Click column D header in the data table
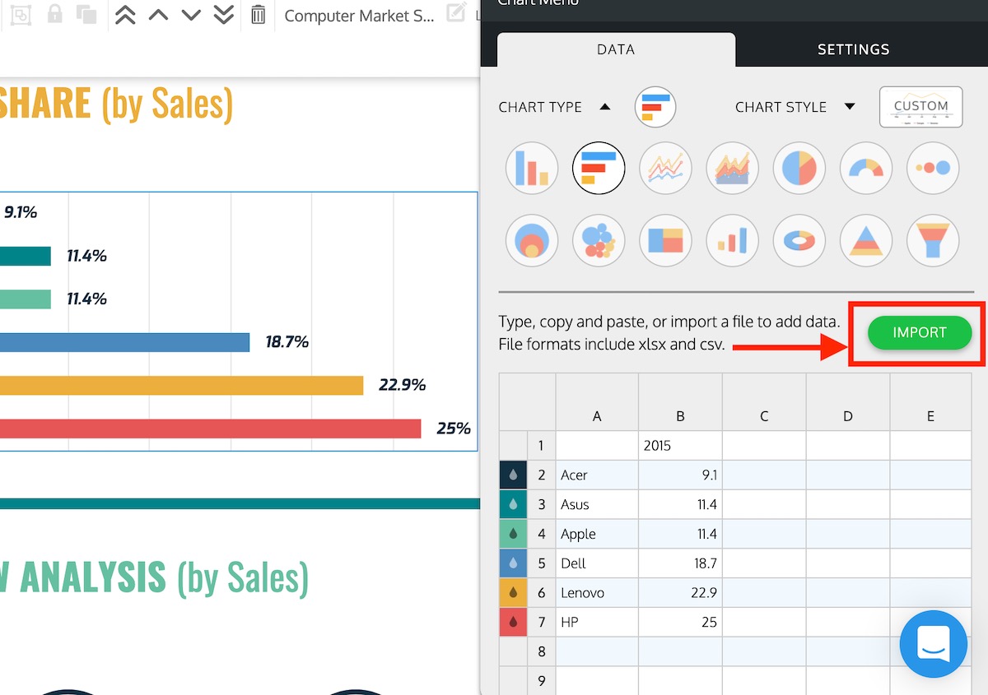The height and width of the screenshot is (695, 988). 848,402
